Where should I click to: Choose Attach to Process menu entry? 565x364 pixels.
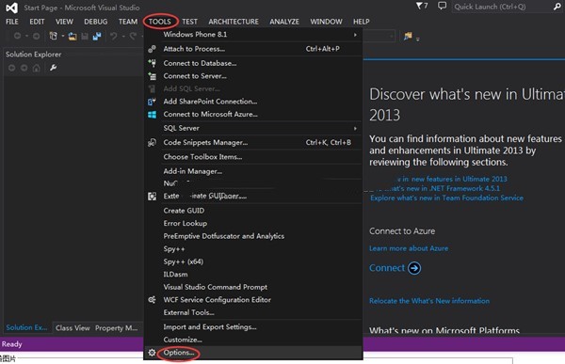point(253,49)
